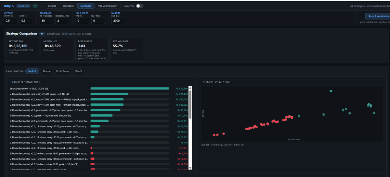The height and width of the screenshot is (177, 390).
Task: Click the bar beside Rs 56,911
Action: tap(130, 121)
